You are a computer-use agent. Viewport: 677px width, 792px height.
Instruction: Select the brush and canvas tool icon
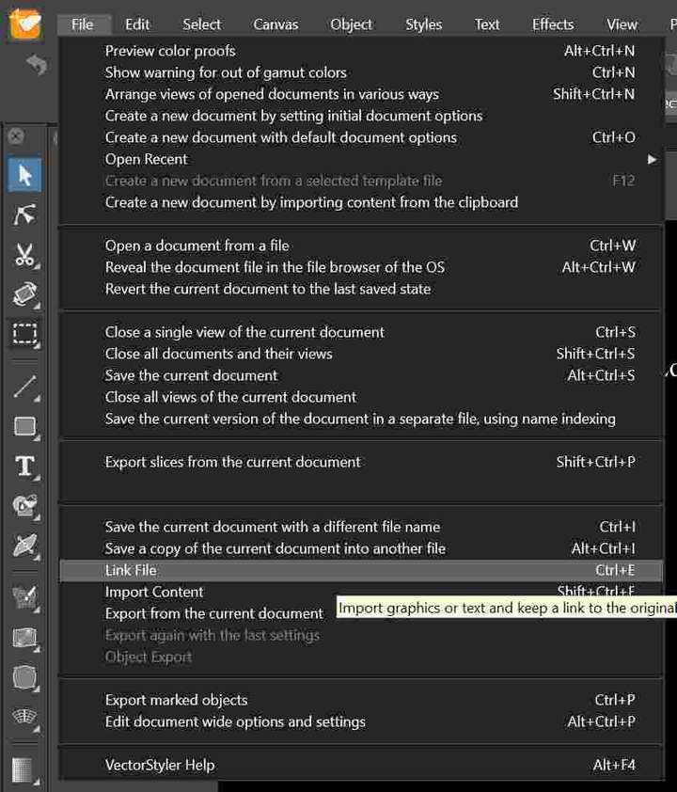point(24,598)
